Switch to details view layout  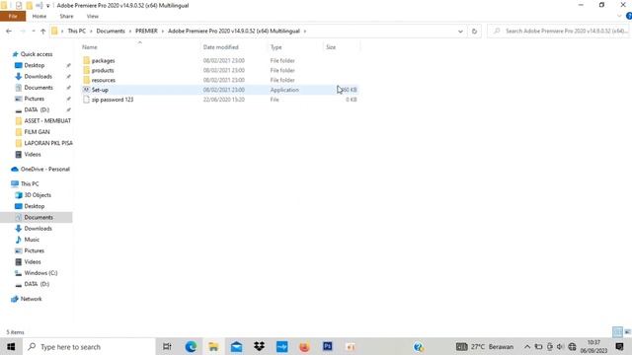coord(617,332)
